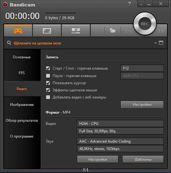Click the magnifier search target icon
This screenshot has height=173, width=171.
click(x=9, y=43)
